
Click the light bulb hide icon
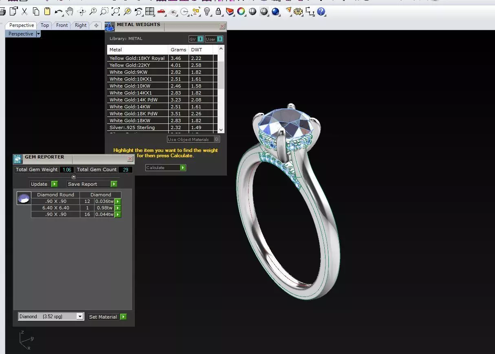[207, 11]
